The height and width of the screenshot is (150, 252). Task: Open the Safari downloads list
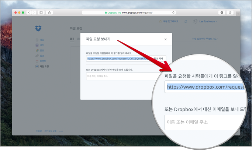(x=222, y=12)
